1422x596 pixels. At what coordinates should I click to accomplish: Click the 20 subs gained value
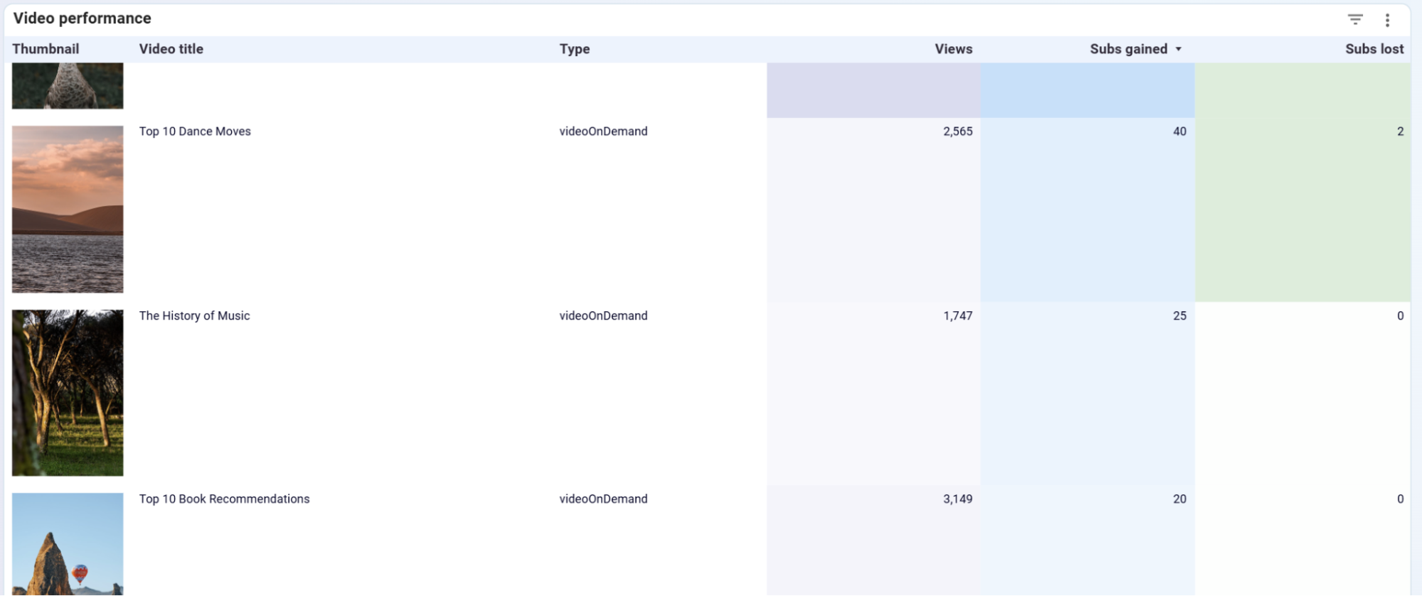tap(1179, 499)
